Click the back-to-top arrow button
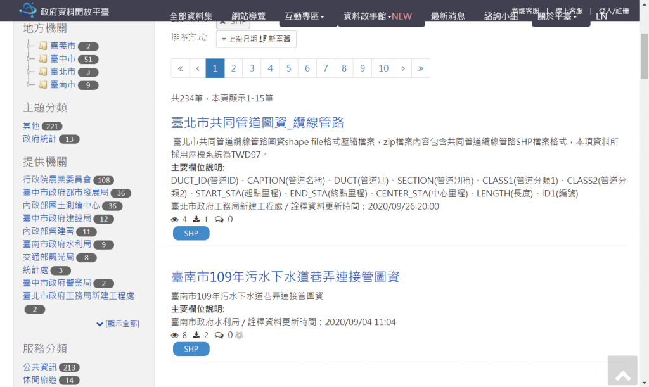Viewport: 649px width, 387px height. 622,371
